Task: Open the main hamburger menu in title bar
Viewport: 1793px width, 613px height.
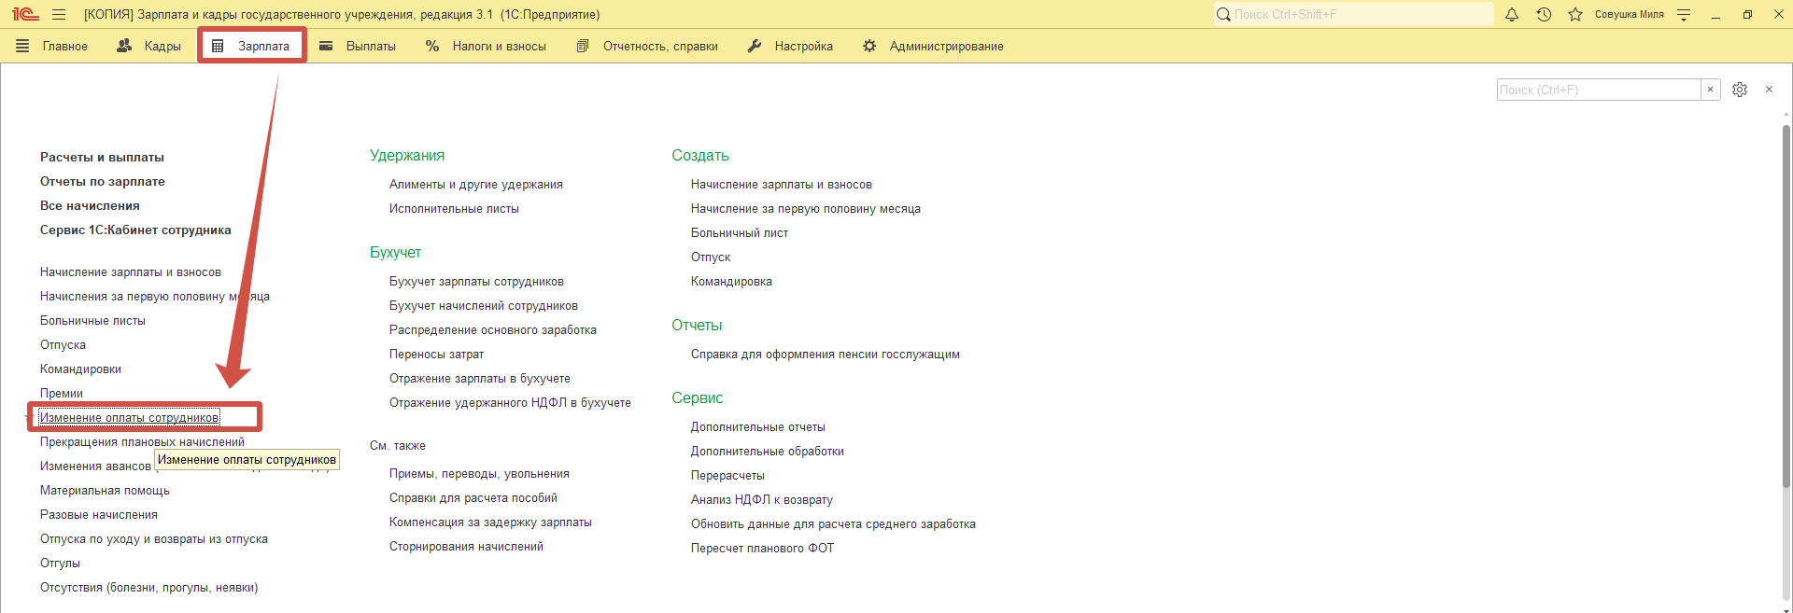Action: click(x=59, y=14)
